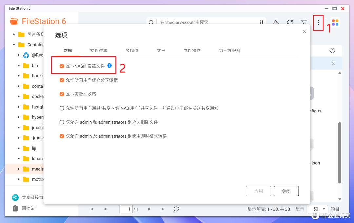Open the three-dot more options menu
Viewport: 354px width, 223px height.
point(318,22)
